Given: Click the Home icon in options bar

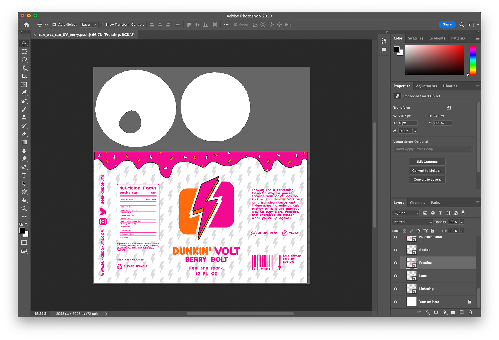Looking at the screenshot, I should [x=27, y=25].
